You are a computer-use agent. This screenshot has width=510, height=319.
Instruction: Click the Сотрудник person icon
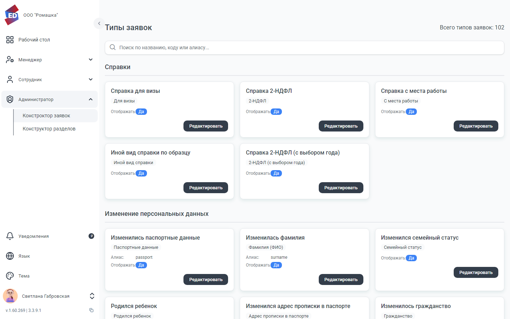coord(10,79)
